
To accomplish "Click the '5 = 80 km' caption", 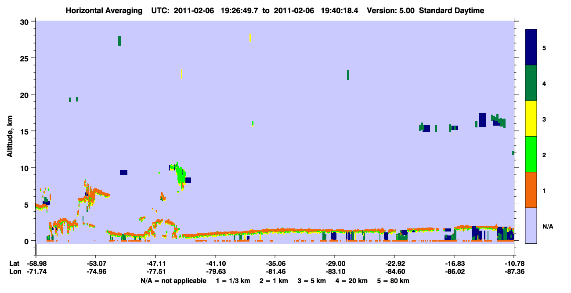I will (x=393, y=281).
